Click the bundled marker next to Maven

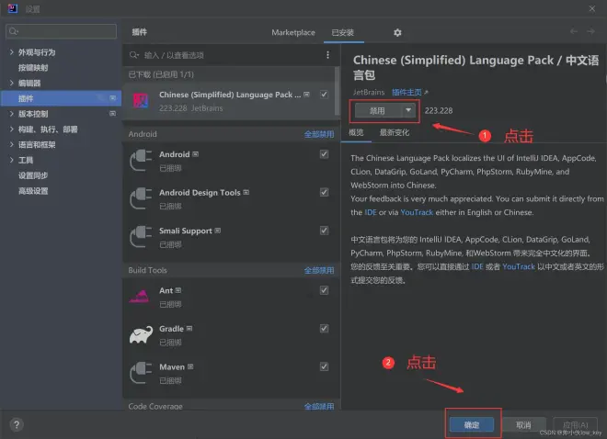[x=190, y=366]
